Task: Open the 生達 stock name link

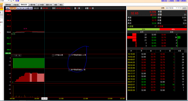Action: click(17, 1)
